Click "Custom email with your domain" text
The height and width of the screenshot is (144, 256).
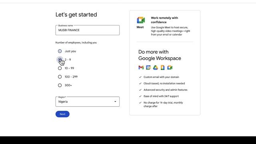[x=161, y=77]
